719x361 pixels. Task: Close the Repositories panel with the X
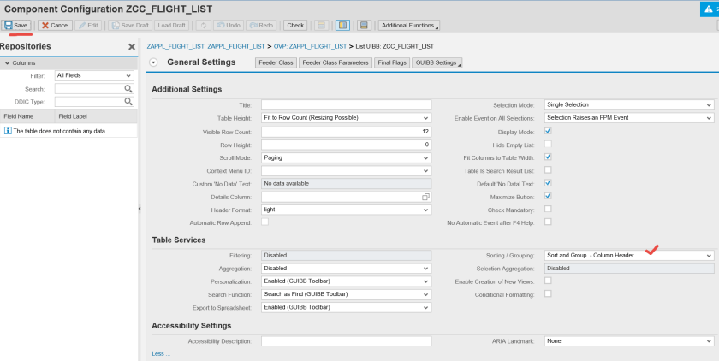point(132,47)
